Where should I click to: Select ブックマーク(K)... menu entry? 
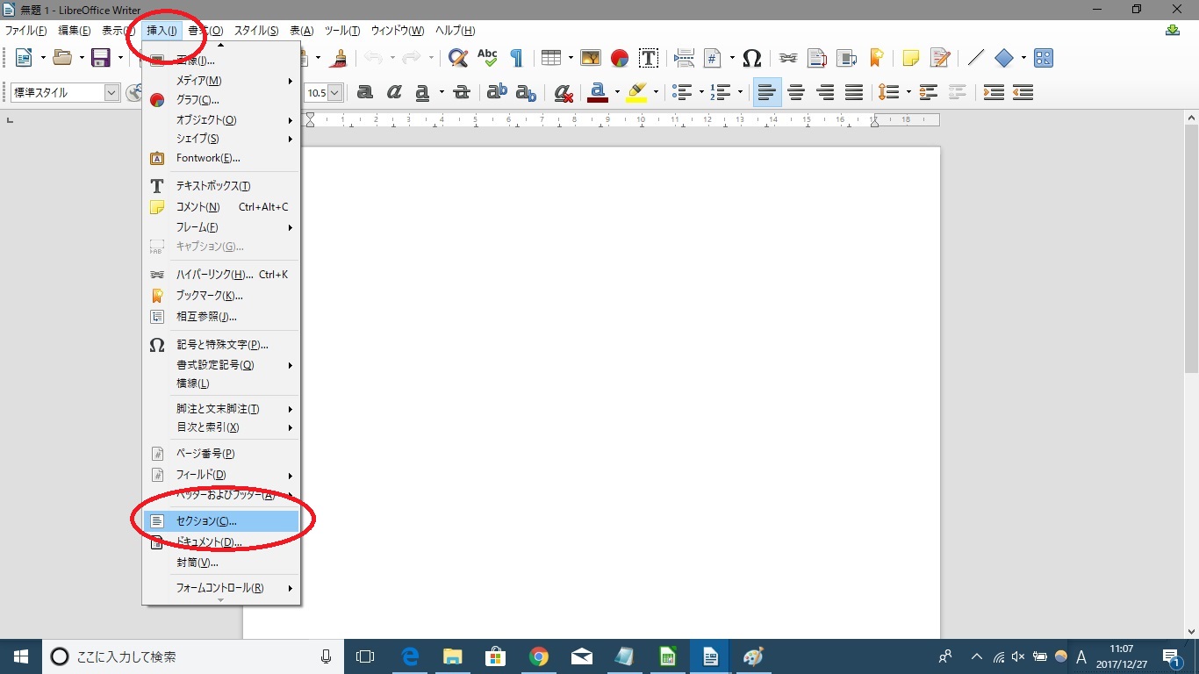tap(221, 296)
